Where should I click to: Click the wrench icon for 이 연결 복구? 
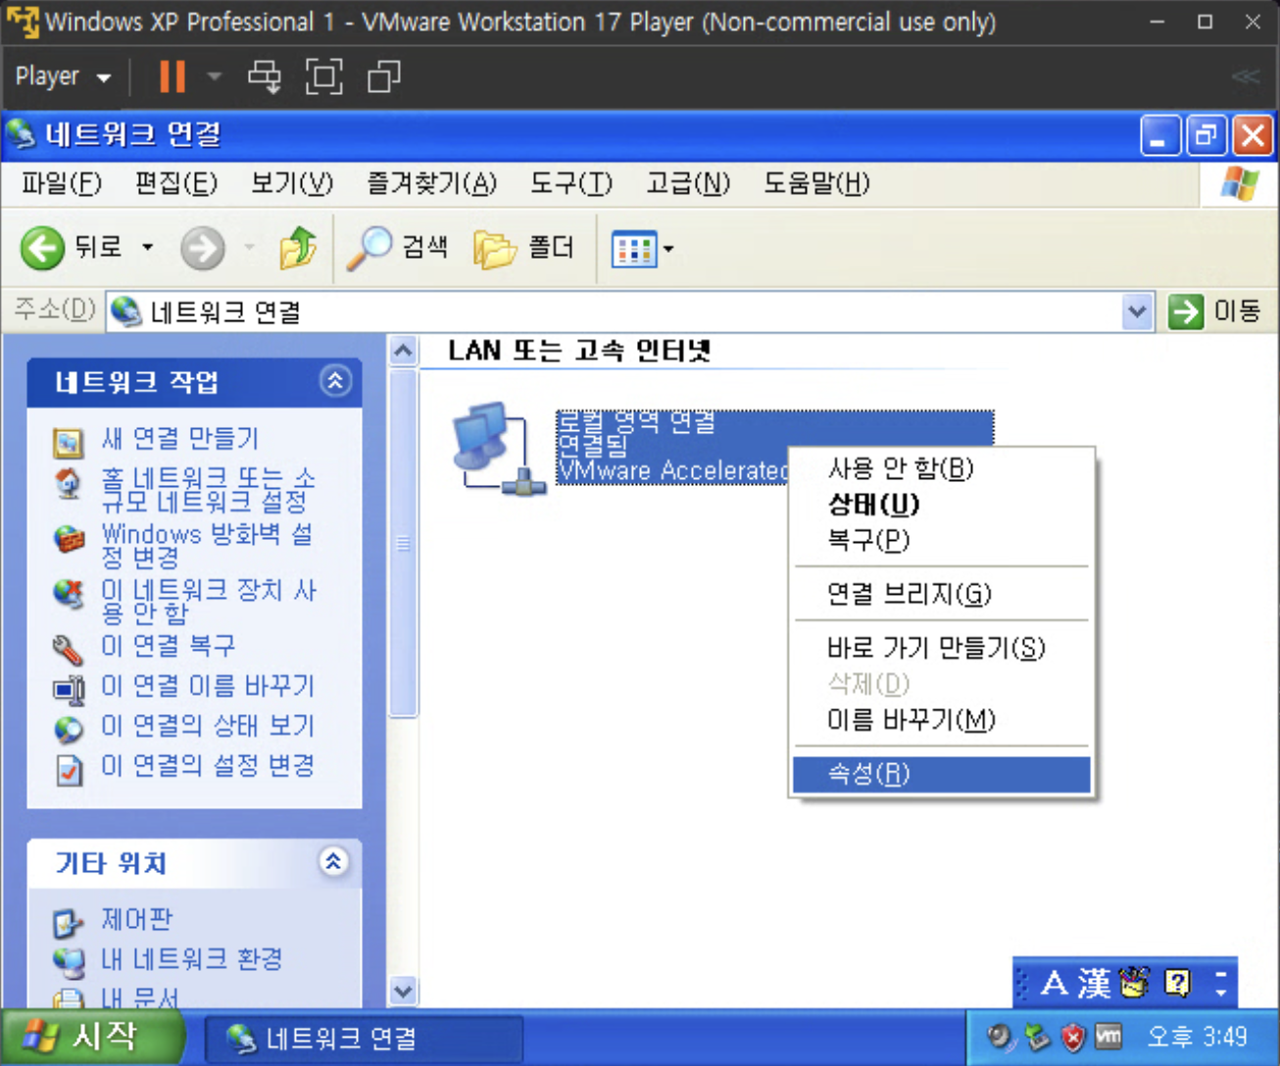(68, 649)
